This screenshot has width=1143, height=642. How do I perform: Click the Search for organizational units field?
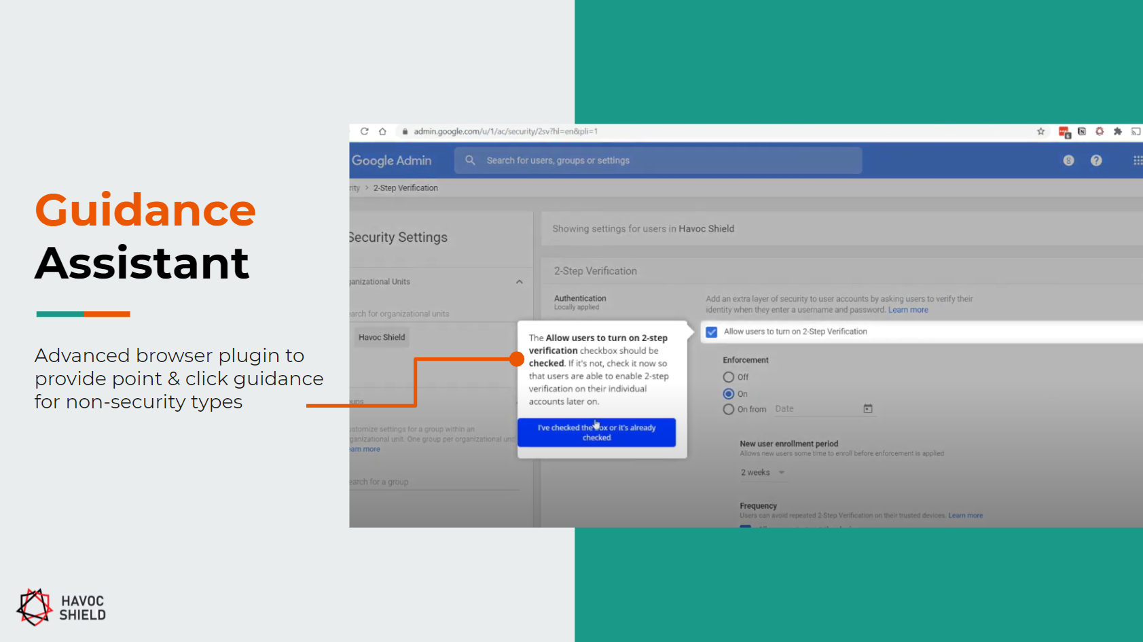click(x=435, y=313)
